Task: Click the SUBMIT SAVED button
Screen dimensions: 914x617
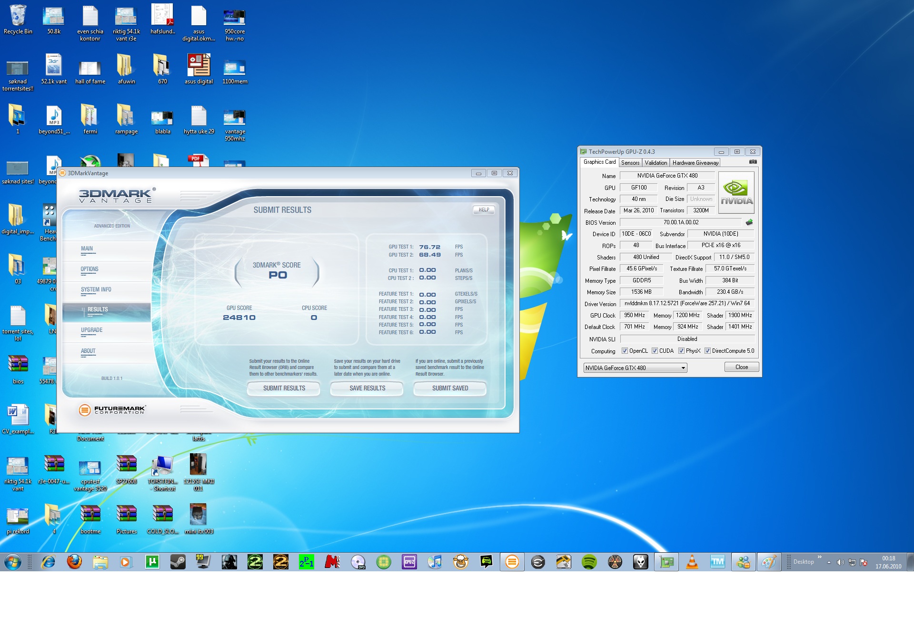Action: 450,388
